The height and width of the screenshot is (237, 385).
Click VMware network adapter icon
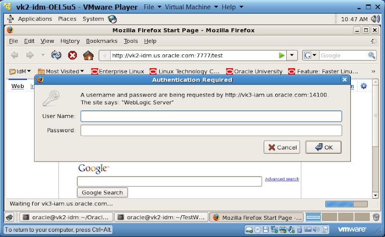pyautogui.click(x=274, y=230)
